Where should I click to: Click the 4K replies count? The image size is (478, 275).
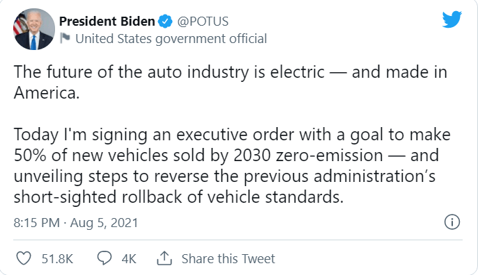tap(129, 259)
